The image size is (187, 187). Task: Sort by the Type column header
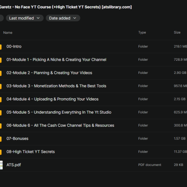pyautogui.click(x=142, y=32)
